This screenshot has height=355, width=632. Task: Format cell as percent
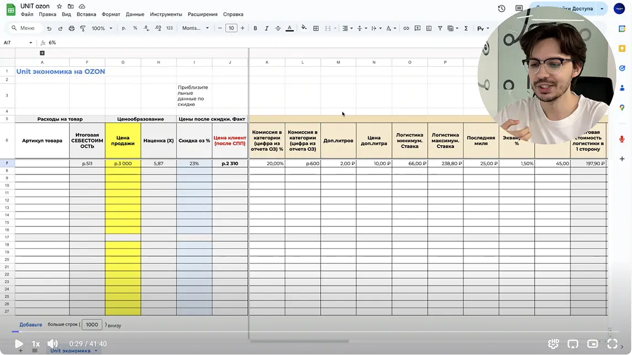pyautogui.click(x=135, y=28)
